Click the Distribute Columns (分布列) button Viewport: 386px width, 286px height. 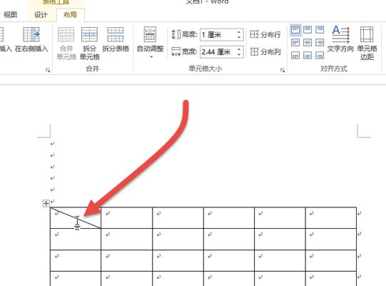(265, 51)
